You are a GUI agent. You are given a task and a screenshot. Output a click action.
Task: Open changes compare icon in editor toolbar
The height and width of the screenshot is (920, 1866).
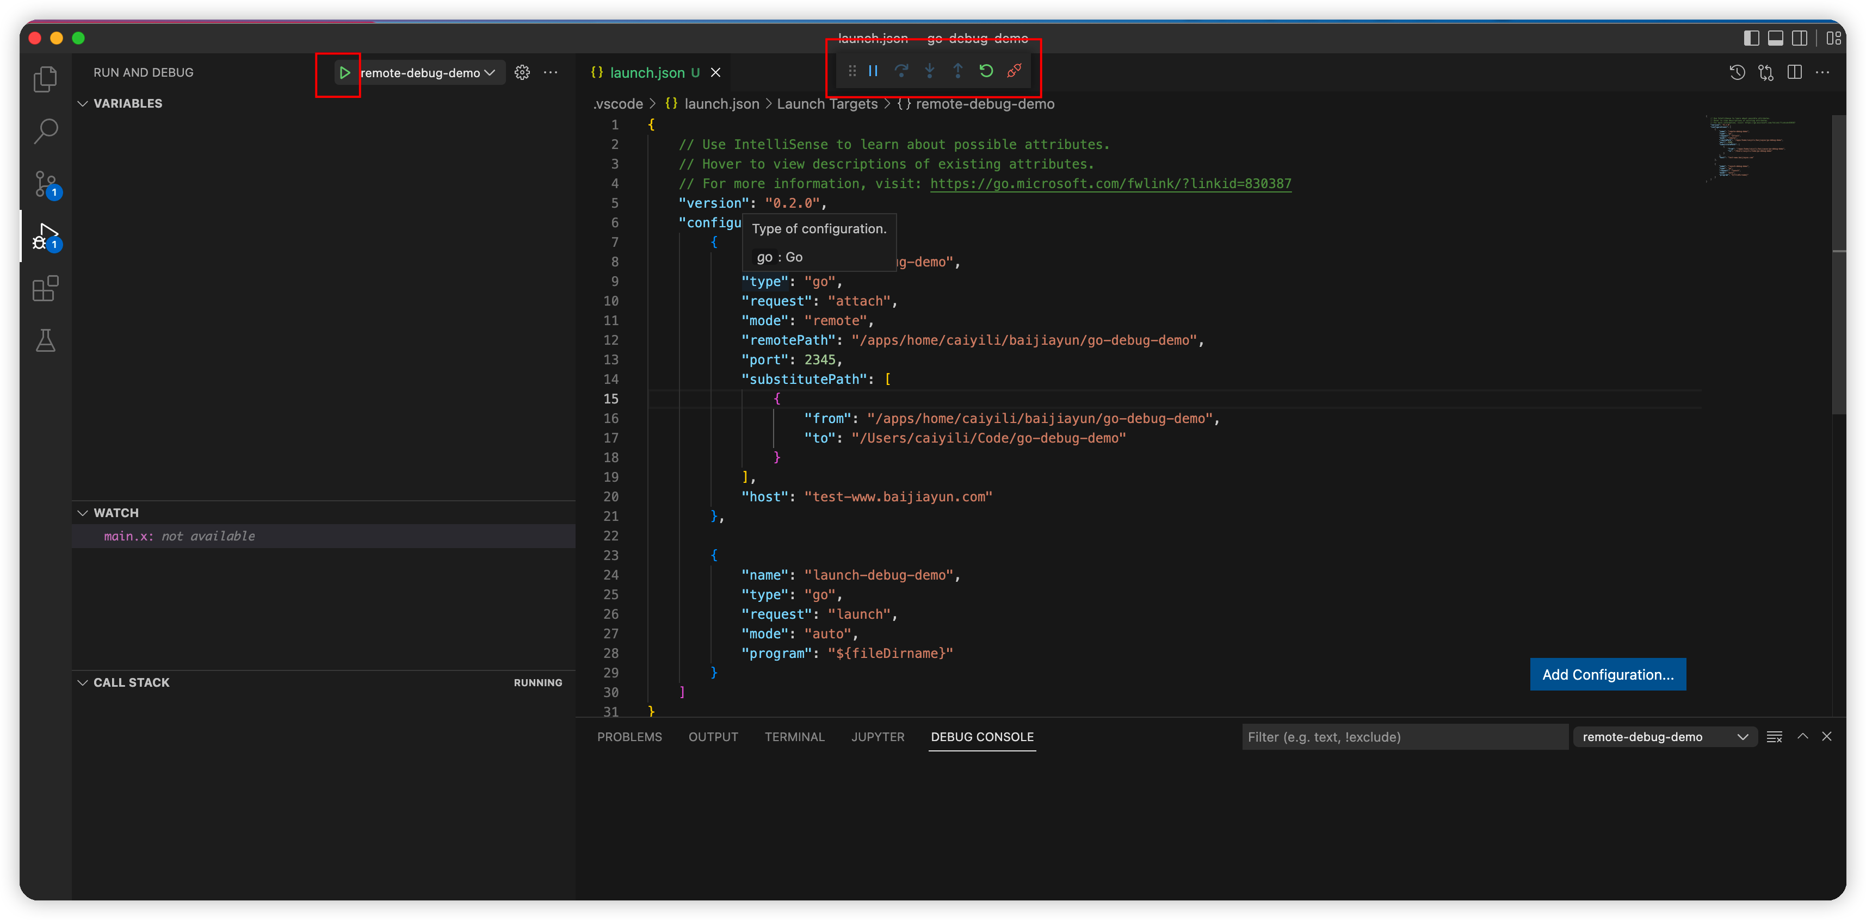1765,72
